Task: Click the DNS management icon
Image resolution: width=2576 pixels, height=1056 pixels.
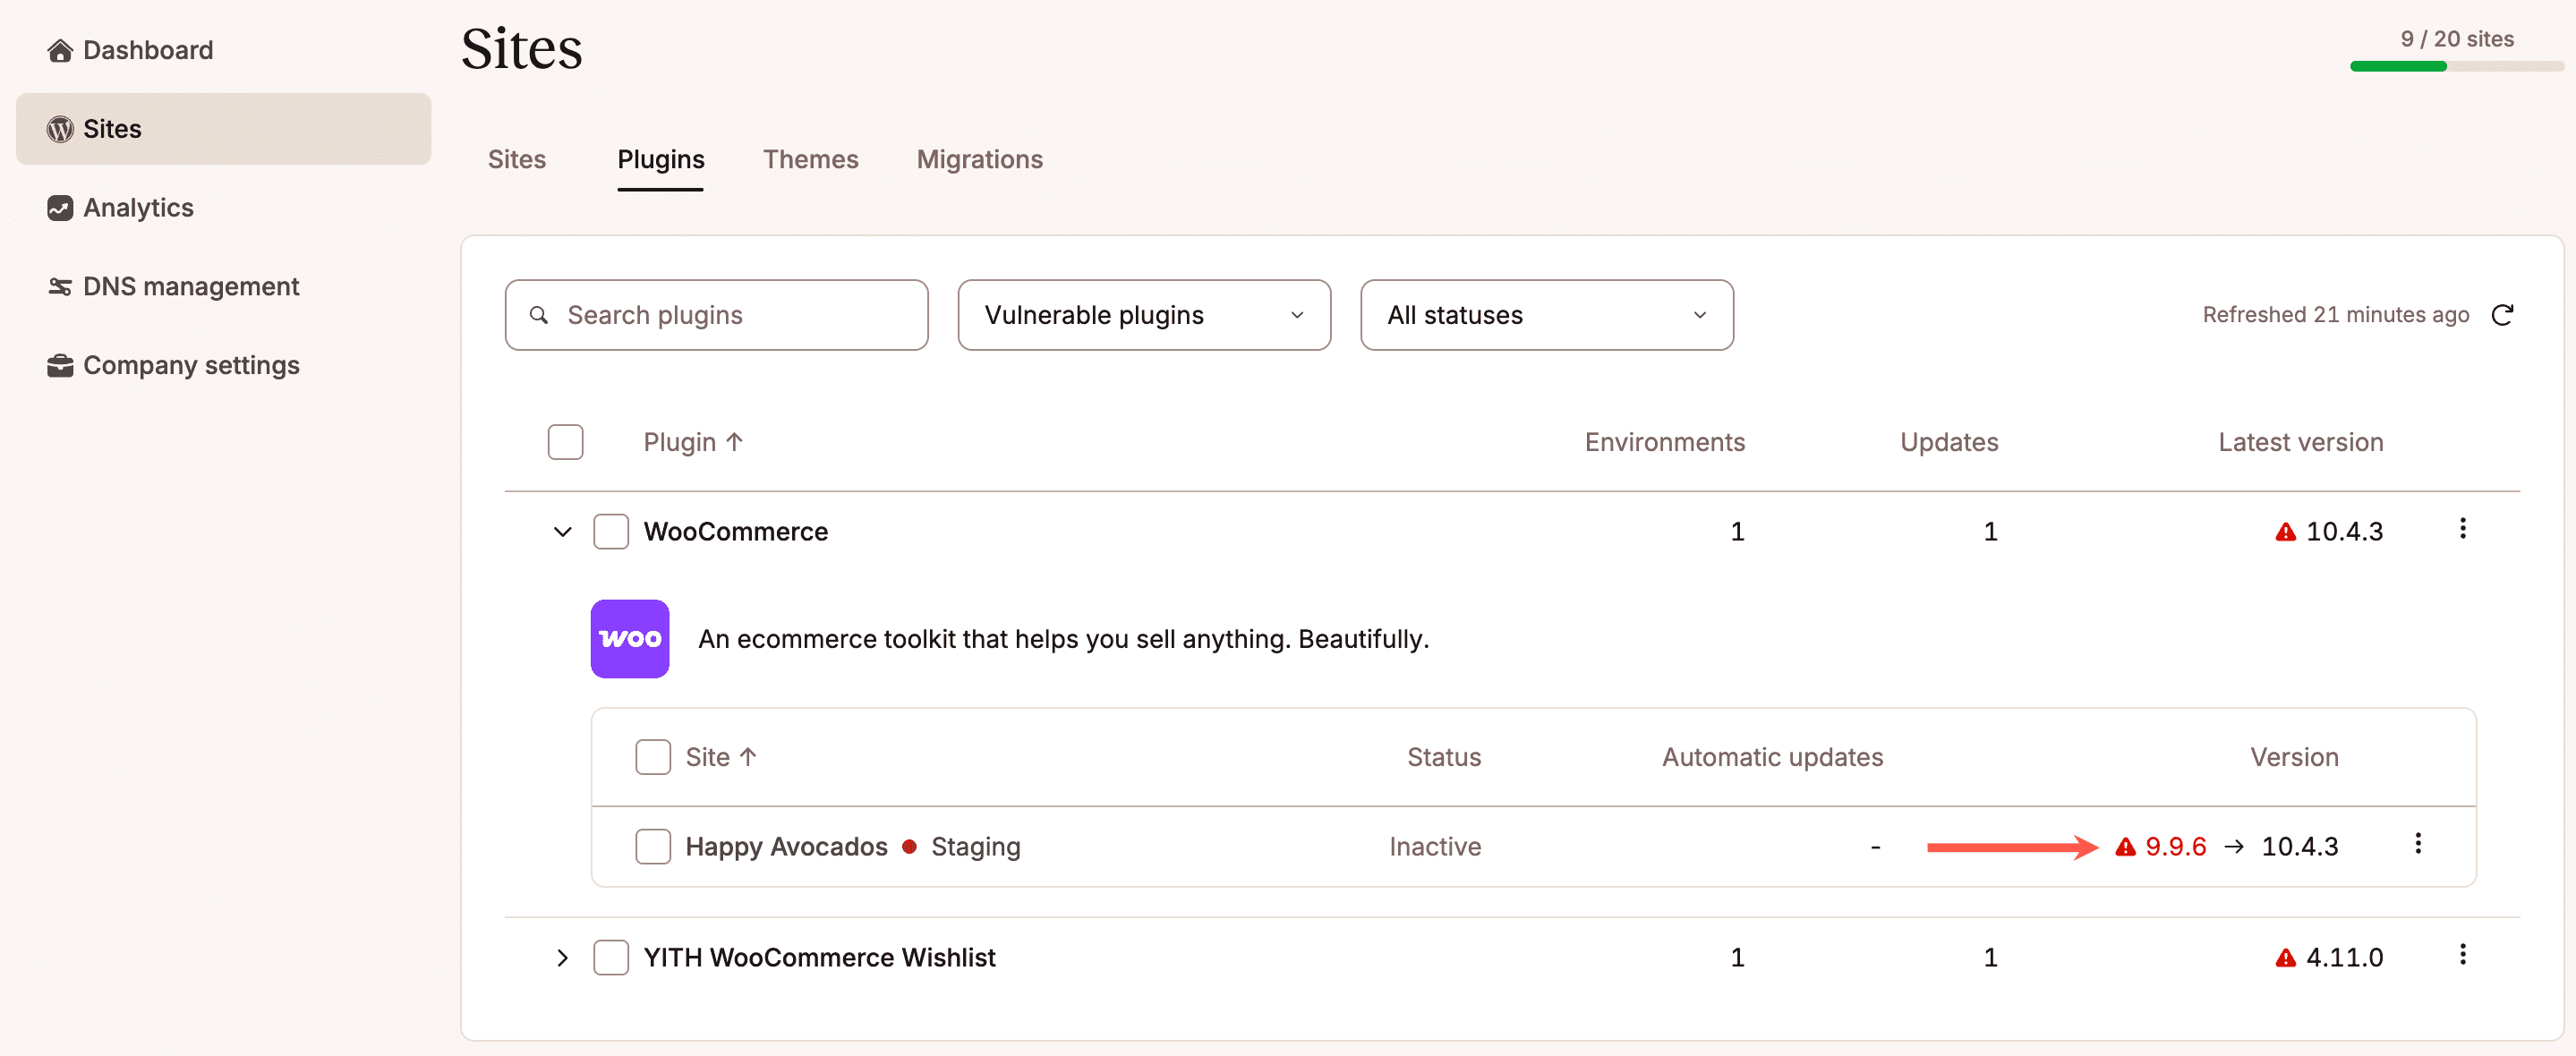Action: point(59,286)
